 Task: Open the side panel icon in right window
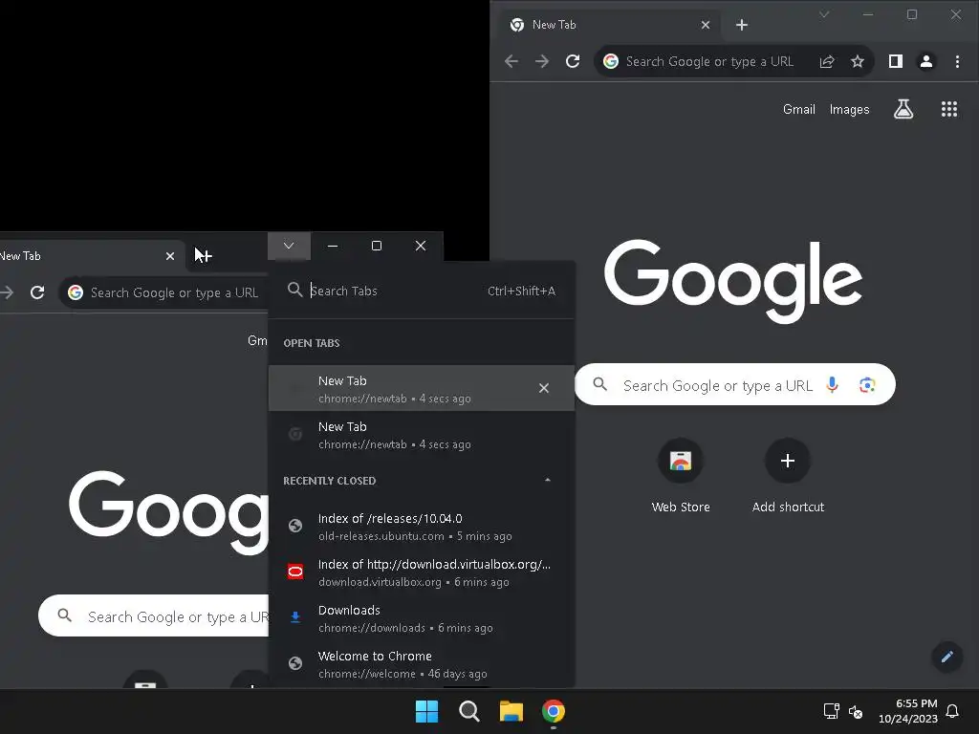tap(895, 61)
